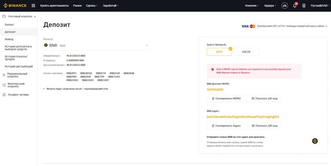Open the buy BTC and ETH with card link

tap(292, 26)
